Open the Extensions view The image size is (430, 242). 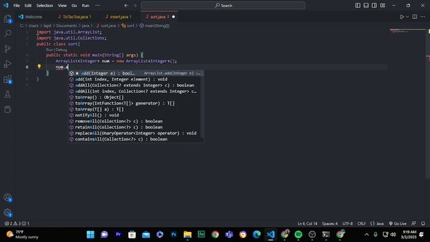(x=7, y=79)
